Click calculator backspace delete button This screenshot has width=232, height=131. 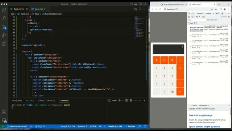tap(172, 92)
